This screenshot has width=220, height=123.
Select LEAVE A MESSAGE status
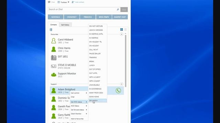point(98,30)
